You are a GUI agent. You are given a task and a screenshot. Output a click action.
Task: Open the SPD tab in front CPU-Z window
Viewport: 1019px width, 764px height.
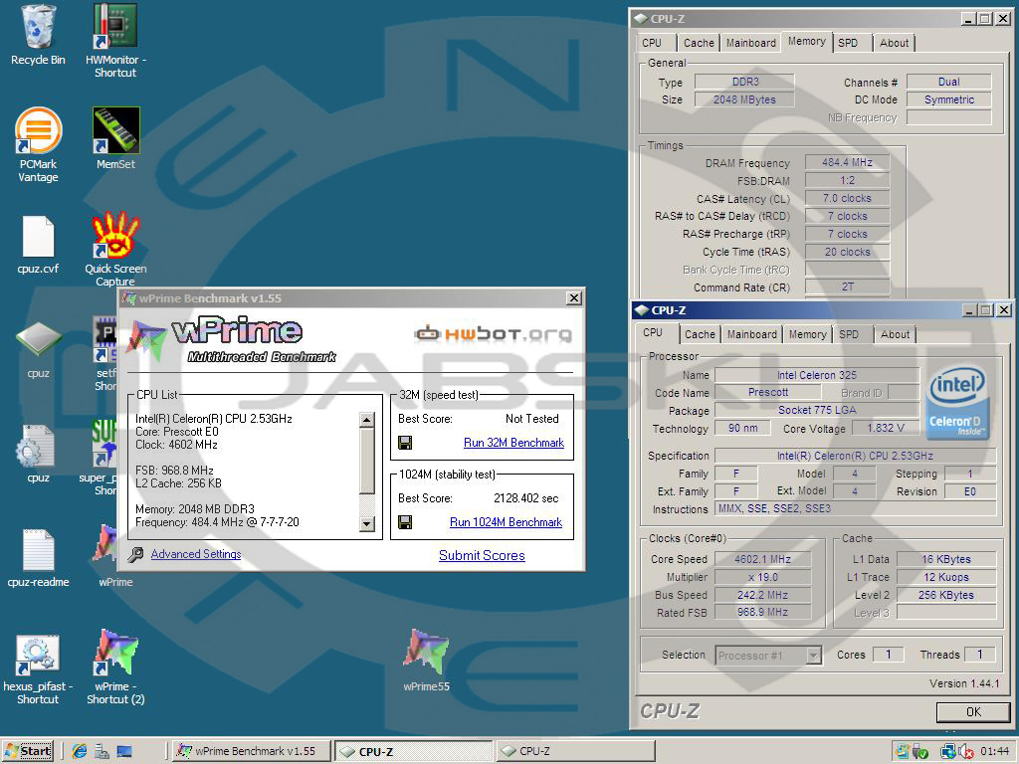tap(849, 334)
